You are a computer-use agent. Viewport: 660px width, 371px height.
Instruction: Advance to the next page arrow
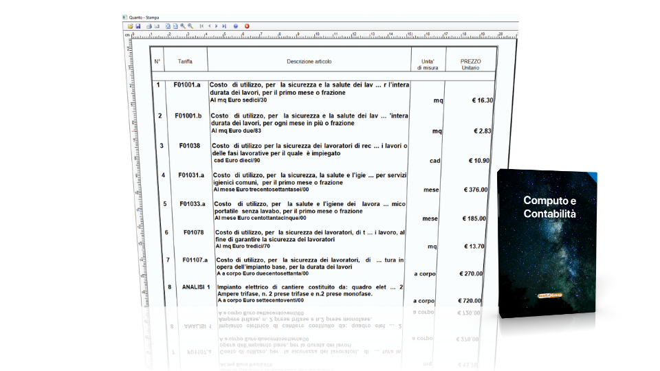pos(217,26)
